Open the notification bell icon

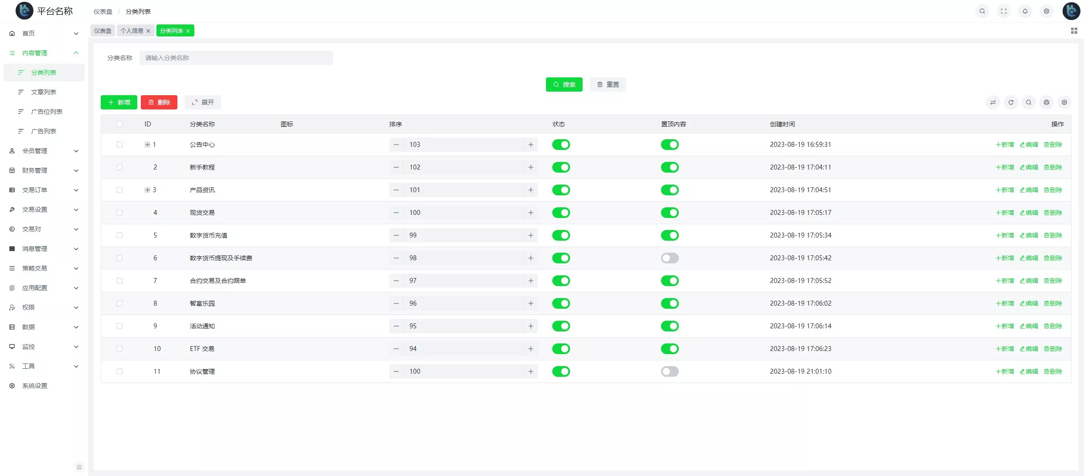click(x=1025, y=11)
